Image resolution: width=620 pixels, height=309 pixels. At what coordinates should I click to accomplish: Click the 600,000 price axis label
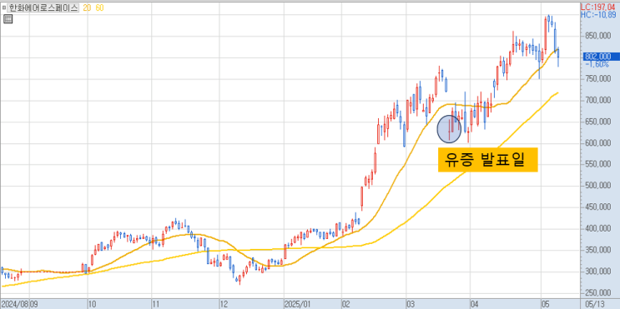click(x=597, y=143)
